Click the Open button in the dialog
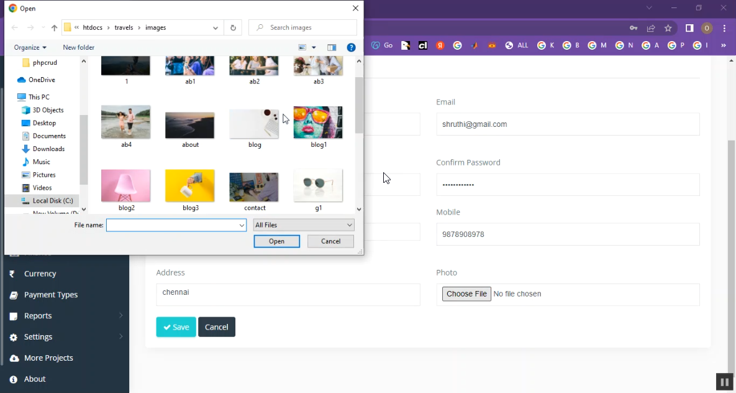The height and width of the screenshot is (393, 736). (x=276, y=241)
